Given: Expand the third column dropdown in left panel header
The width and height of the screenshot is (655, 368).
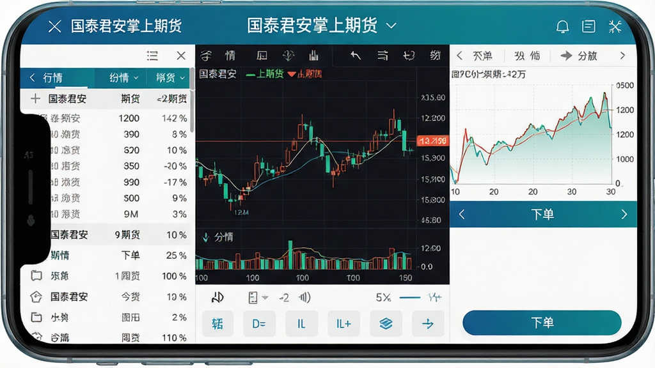Looking at the screenshot, I should [x=170, y=77].
